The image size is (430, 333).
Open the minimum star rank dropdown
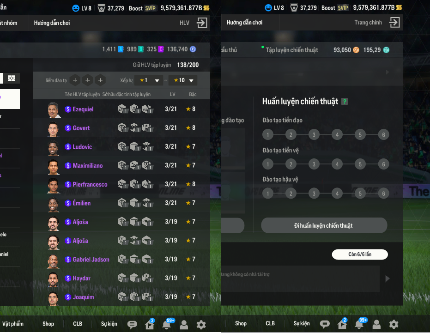(149, 80)
